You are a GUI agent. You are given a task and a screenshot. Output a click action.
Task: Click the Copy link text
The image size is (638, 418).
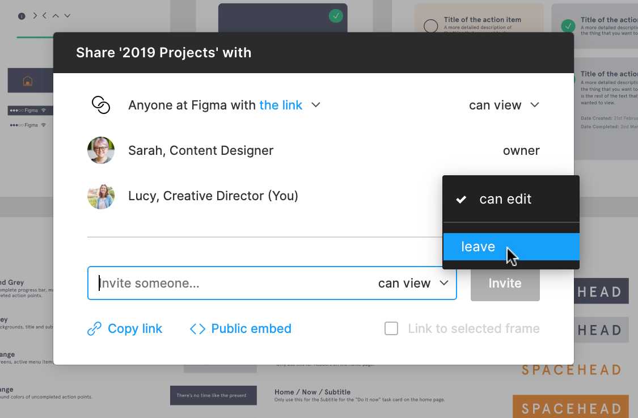(x=135, y=329)
